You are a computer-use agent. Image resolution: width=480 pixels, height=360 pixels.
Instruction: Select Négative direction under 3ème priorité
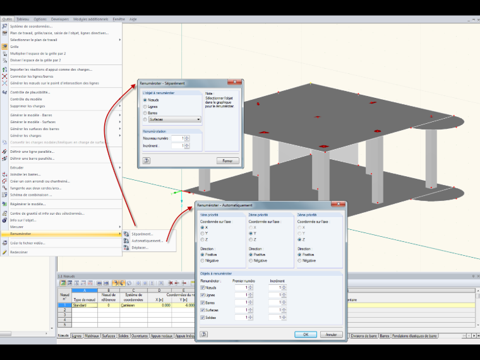pos(300,260)
